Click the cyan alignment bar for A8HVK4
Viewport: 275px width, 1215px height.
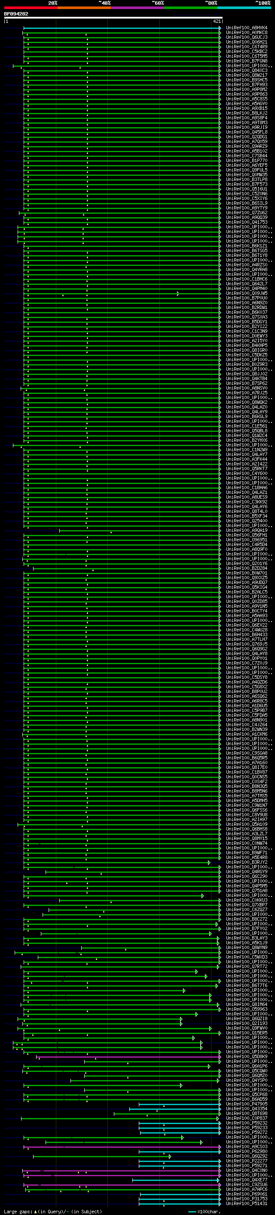click(x=122, y=28)
